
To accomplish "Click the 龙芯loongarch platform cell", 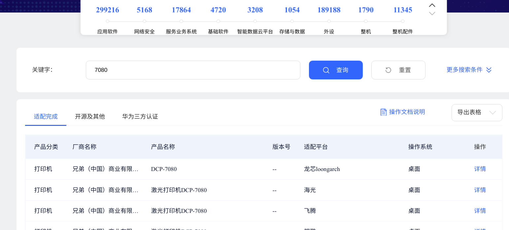I will pyautogui.click(x=322, y=169).
